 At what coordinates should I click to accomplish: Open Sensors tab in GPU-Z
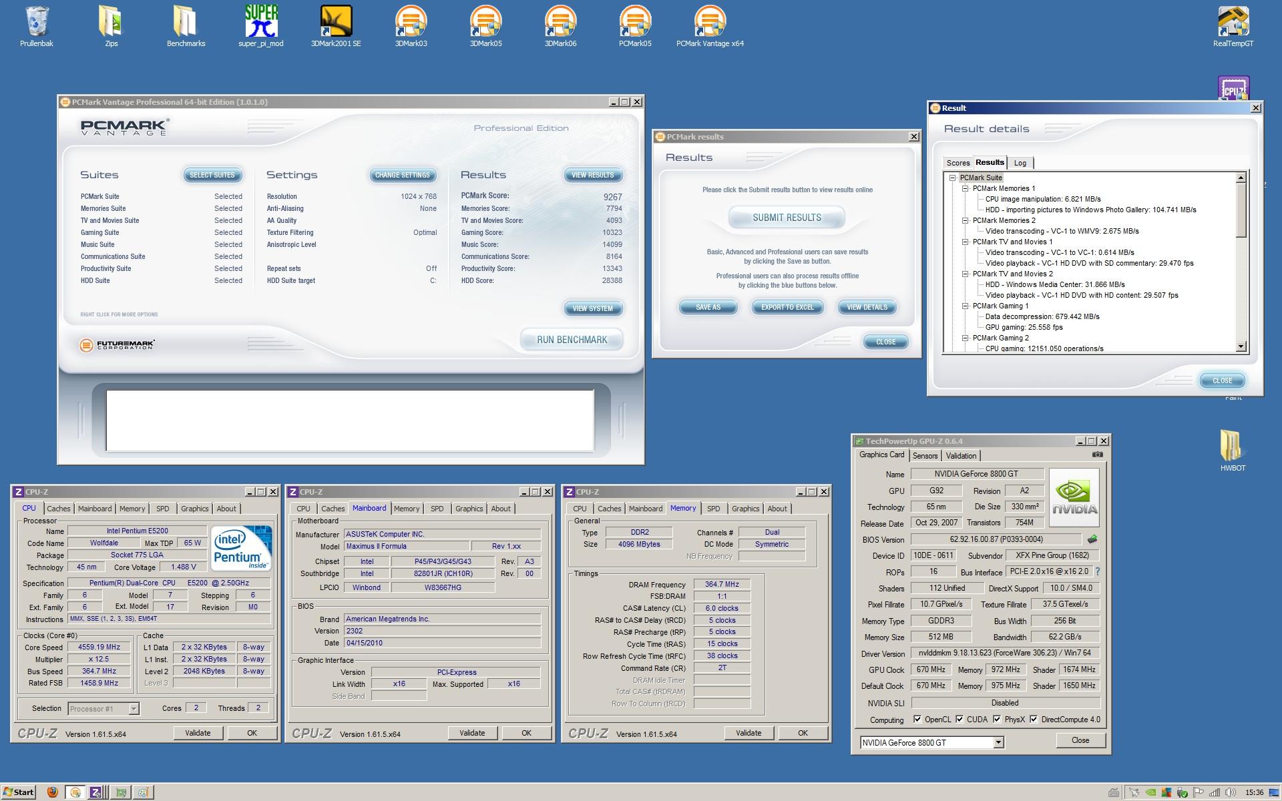tap(925, 455)
